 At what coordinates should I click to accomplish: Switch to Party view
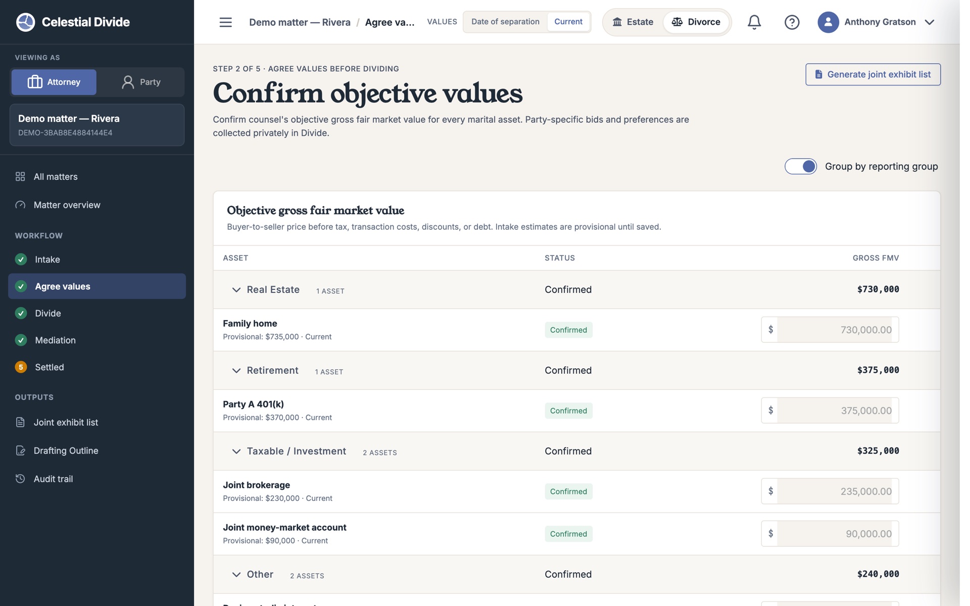[x=141, y=82]
